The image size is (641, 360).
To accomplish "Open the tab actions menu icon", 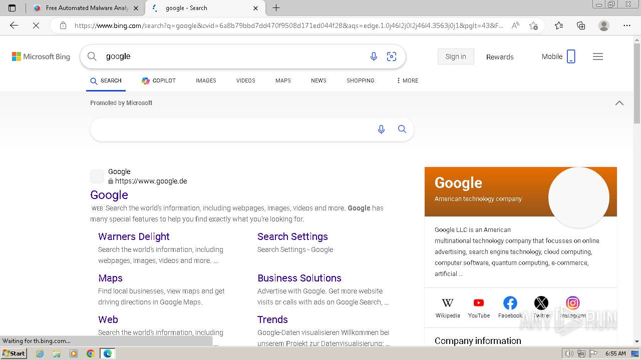I will (x=12, y=8).
